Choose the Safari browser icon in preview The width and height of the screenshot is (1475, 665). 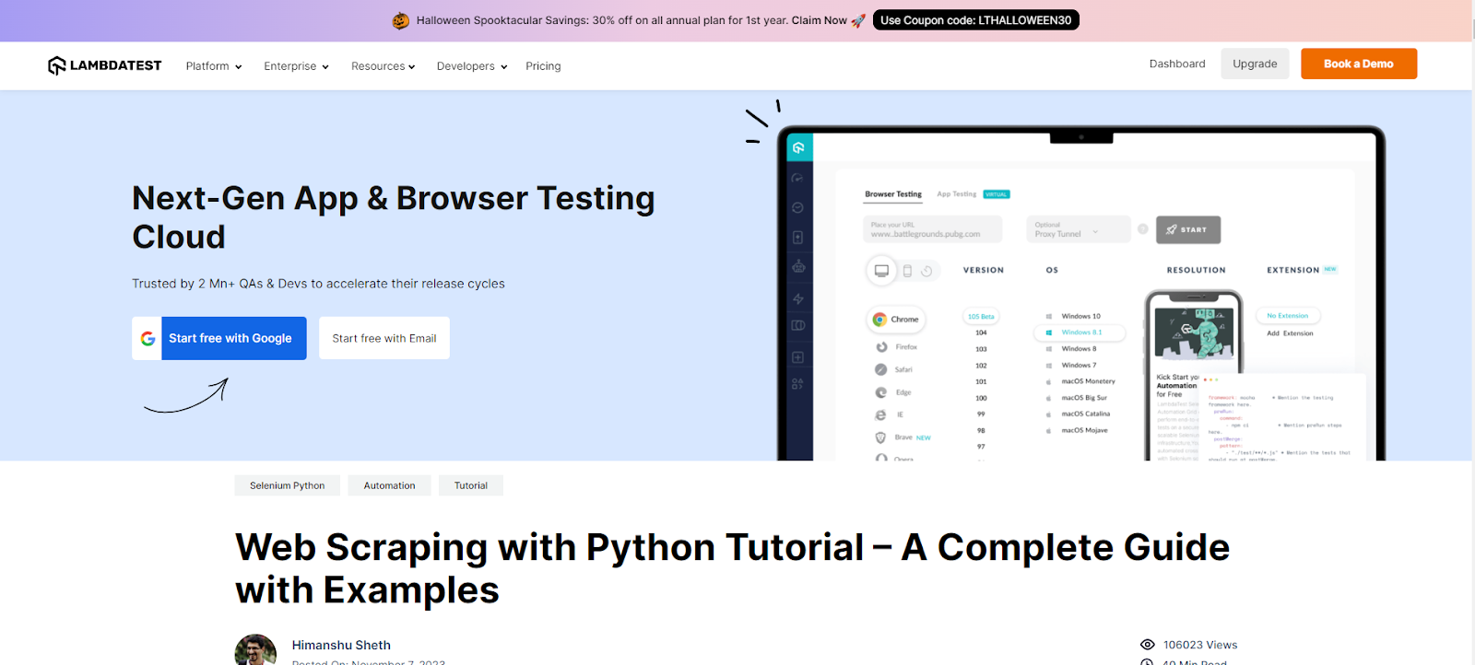pyautogui.click(x=881, y=369)
